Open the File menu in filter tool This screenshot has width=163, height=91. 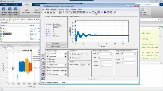coord(43,9)
